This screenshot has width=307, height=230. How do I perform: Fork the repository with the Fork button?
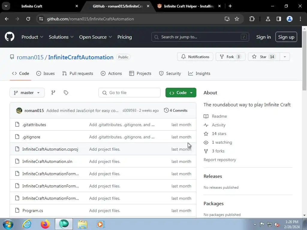coord(231,57)
